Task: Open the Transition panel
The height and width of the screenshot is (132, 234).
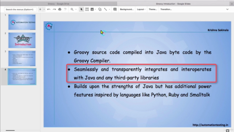Action: point(166,9)
